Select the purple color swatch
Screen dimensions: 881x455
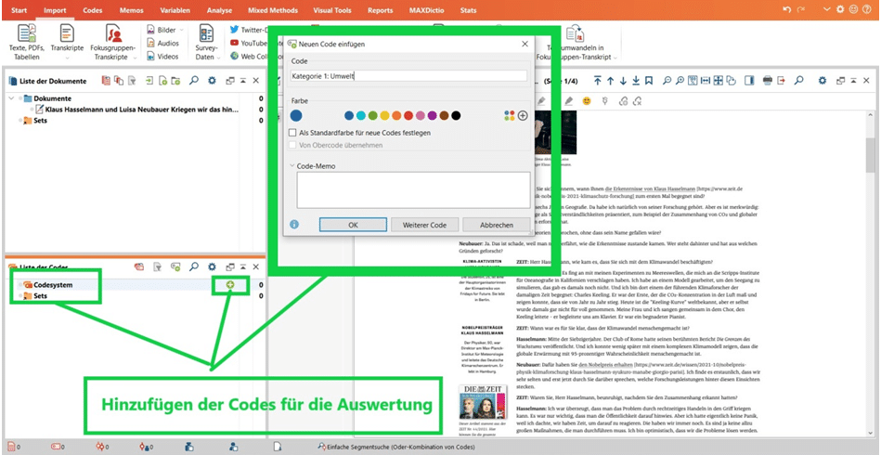coord(432,116)
